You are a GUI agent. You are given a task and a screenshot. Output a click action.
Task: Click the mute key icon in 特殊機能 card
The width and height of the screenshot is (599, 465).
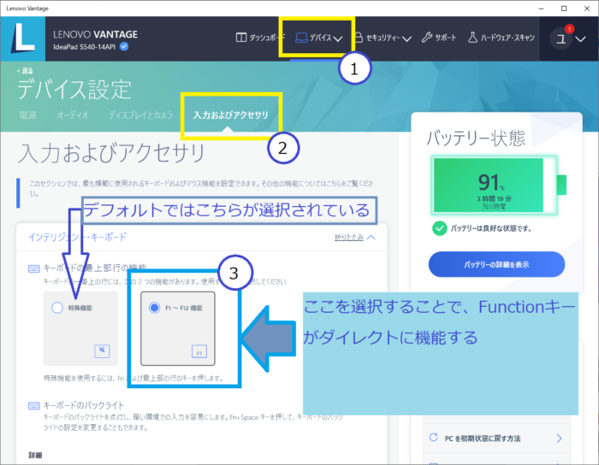(102, 351)
